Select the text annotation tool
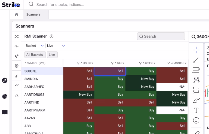This screenshot has width=209, height=134. (x=196, y=110)
